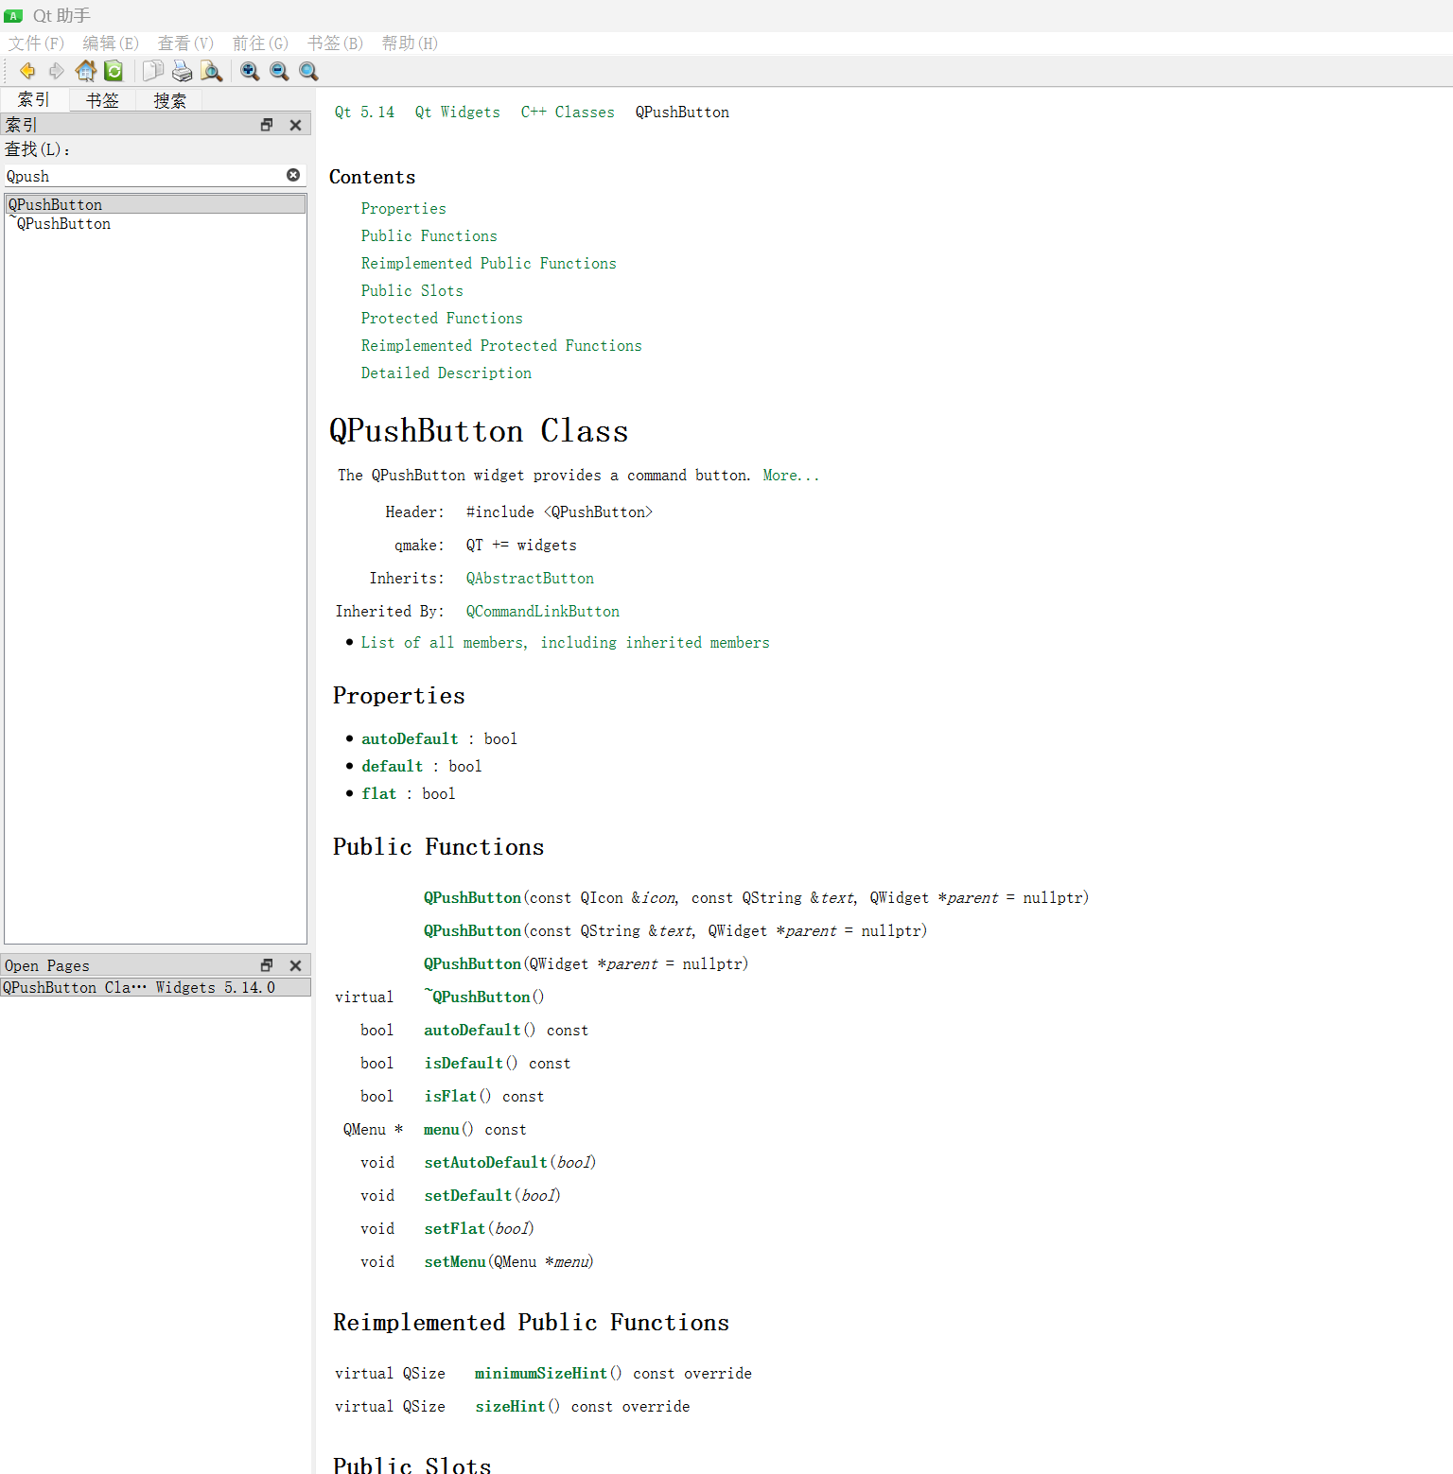This screenshot has height=1474, width=1453.
Task: Click the Qt 助手 app icon
Action: (13, 16)
